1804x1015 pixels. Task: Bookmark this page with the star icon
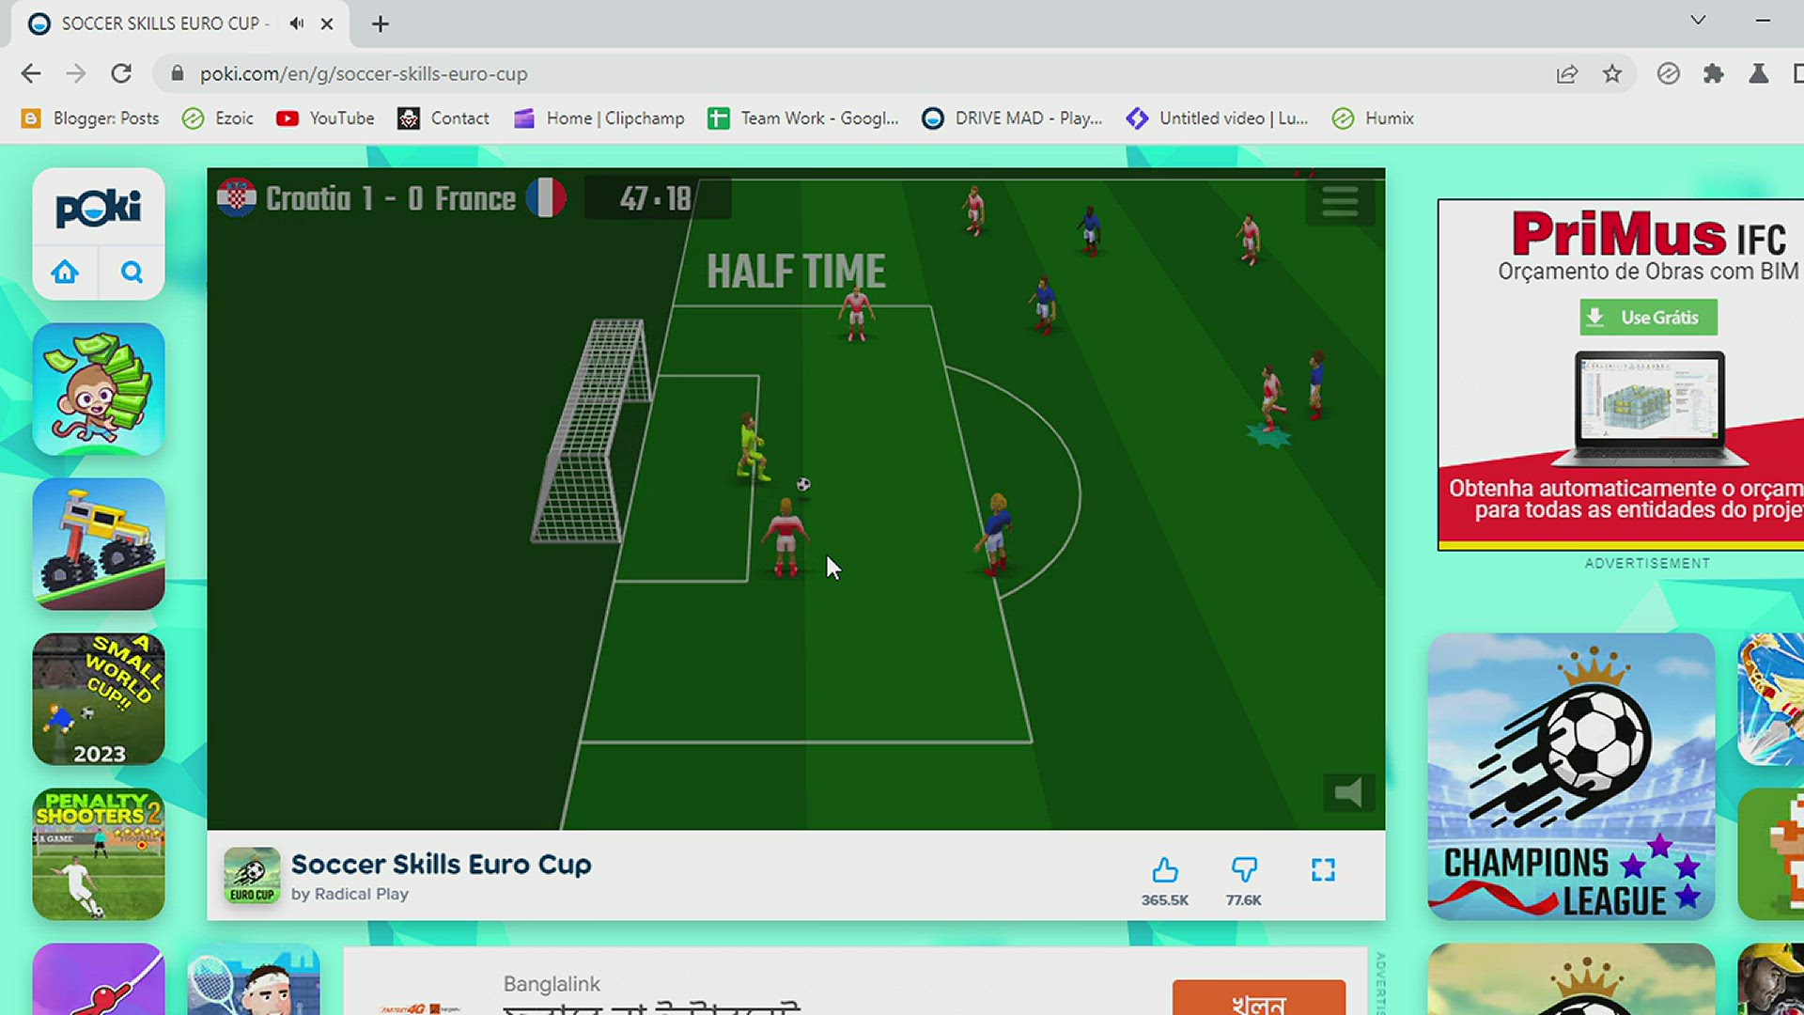tap(1612, 73)
